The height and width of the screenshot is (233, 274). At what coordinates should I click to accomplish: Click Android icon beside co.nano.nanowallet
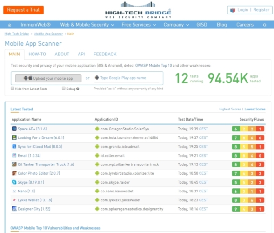point(97,191)
